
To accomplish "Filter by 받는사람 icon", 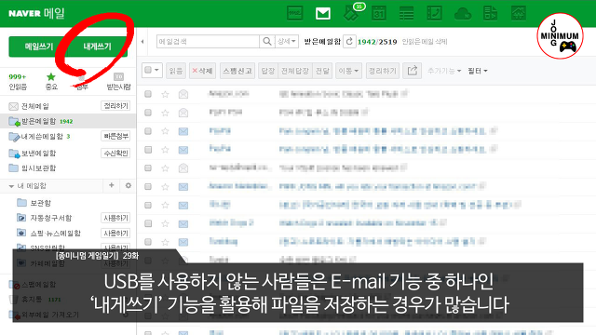I will tap(118, 81).
